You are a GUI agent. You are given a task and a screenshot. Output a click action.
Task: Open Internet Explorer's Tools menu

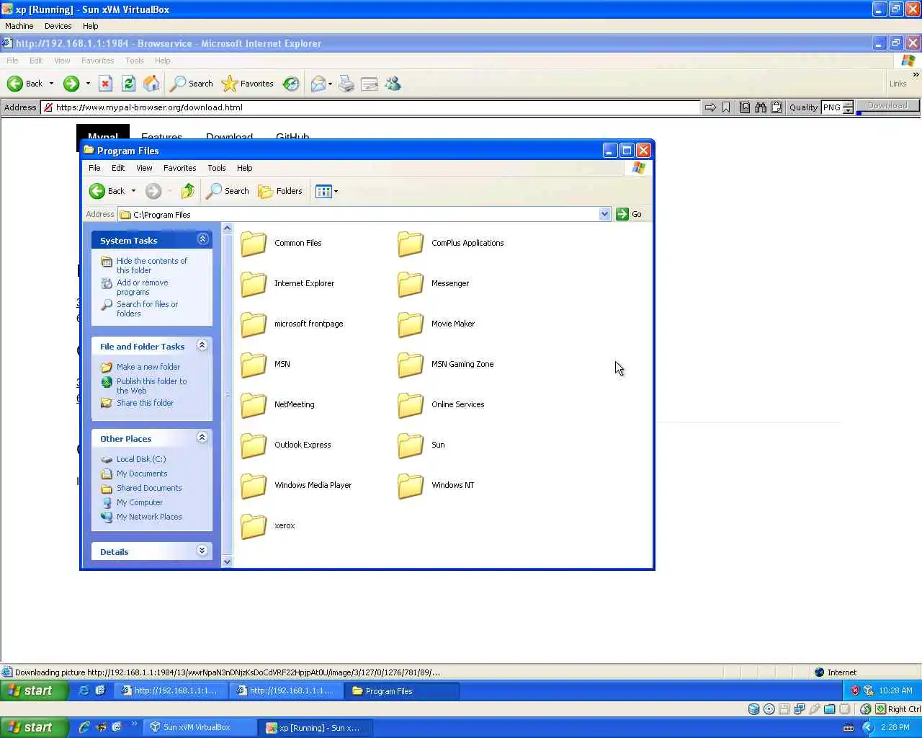[x=135, y=61]
